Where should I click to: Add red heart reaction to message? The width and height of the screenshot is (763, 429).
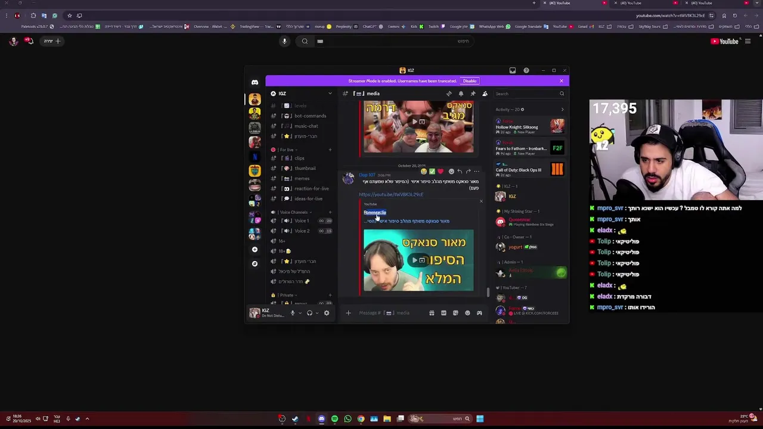pos(441,172)
